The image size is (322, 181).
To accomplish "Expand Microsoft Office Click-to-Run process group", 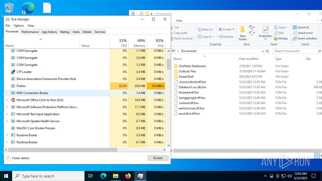I will click(x=7, y=100).
